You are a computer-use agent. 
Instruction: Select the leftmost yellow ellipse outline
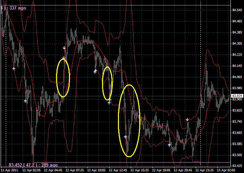69,78
